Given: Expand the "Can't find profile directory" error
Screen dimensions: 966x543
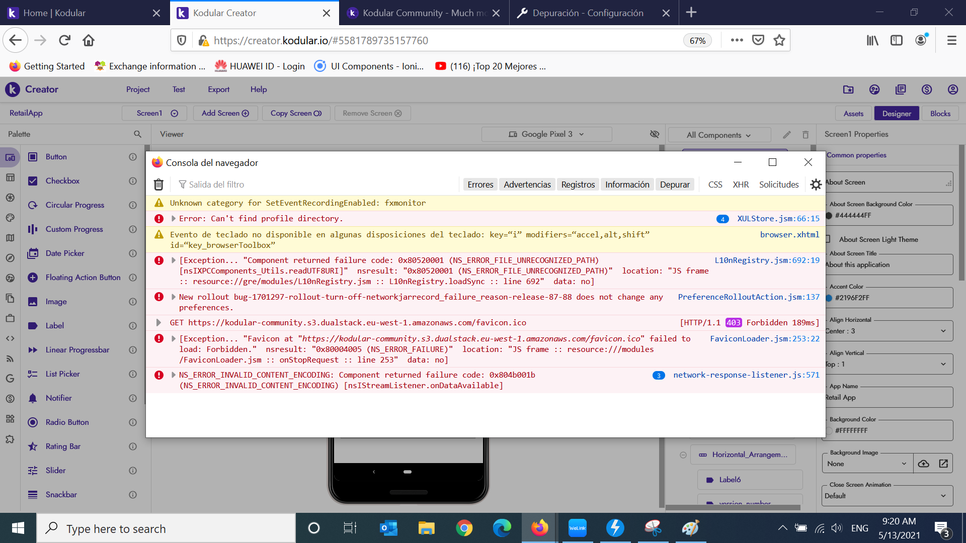Looking at the screenshot, I should 174,219.
